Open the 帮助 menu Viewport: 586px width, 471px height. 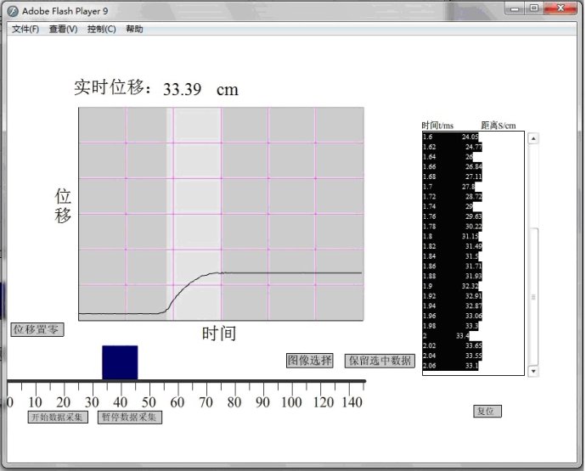(134, 29)
